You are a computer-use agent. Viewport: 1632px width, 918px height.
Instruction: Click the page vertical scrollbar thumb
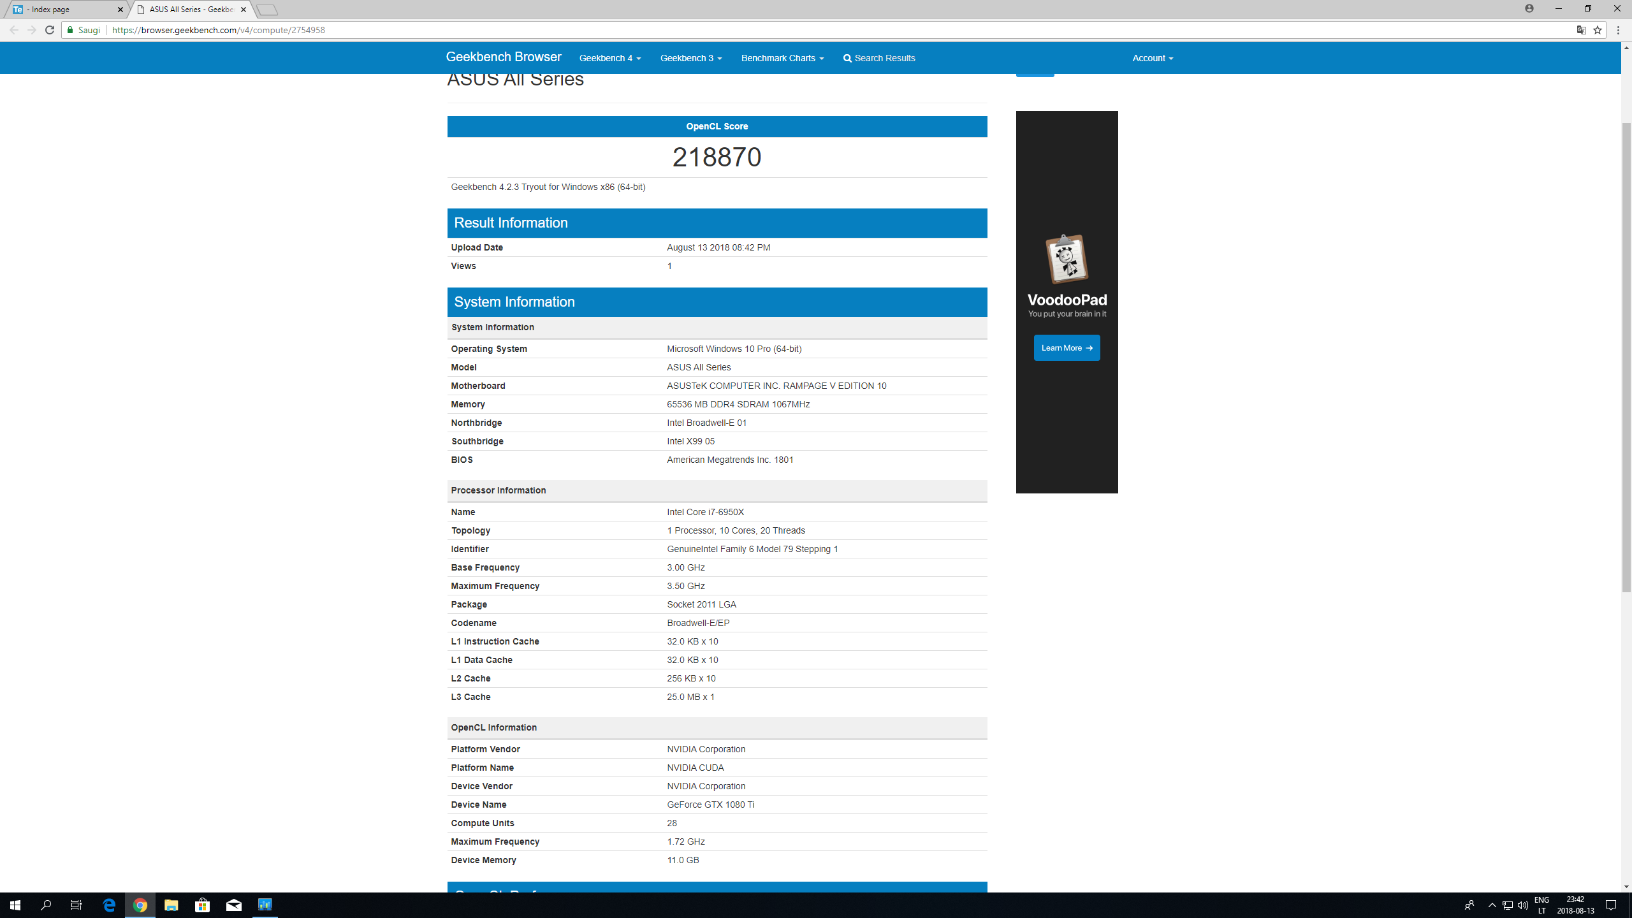coord(1626,357)
